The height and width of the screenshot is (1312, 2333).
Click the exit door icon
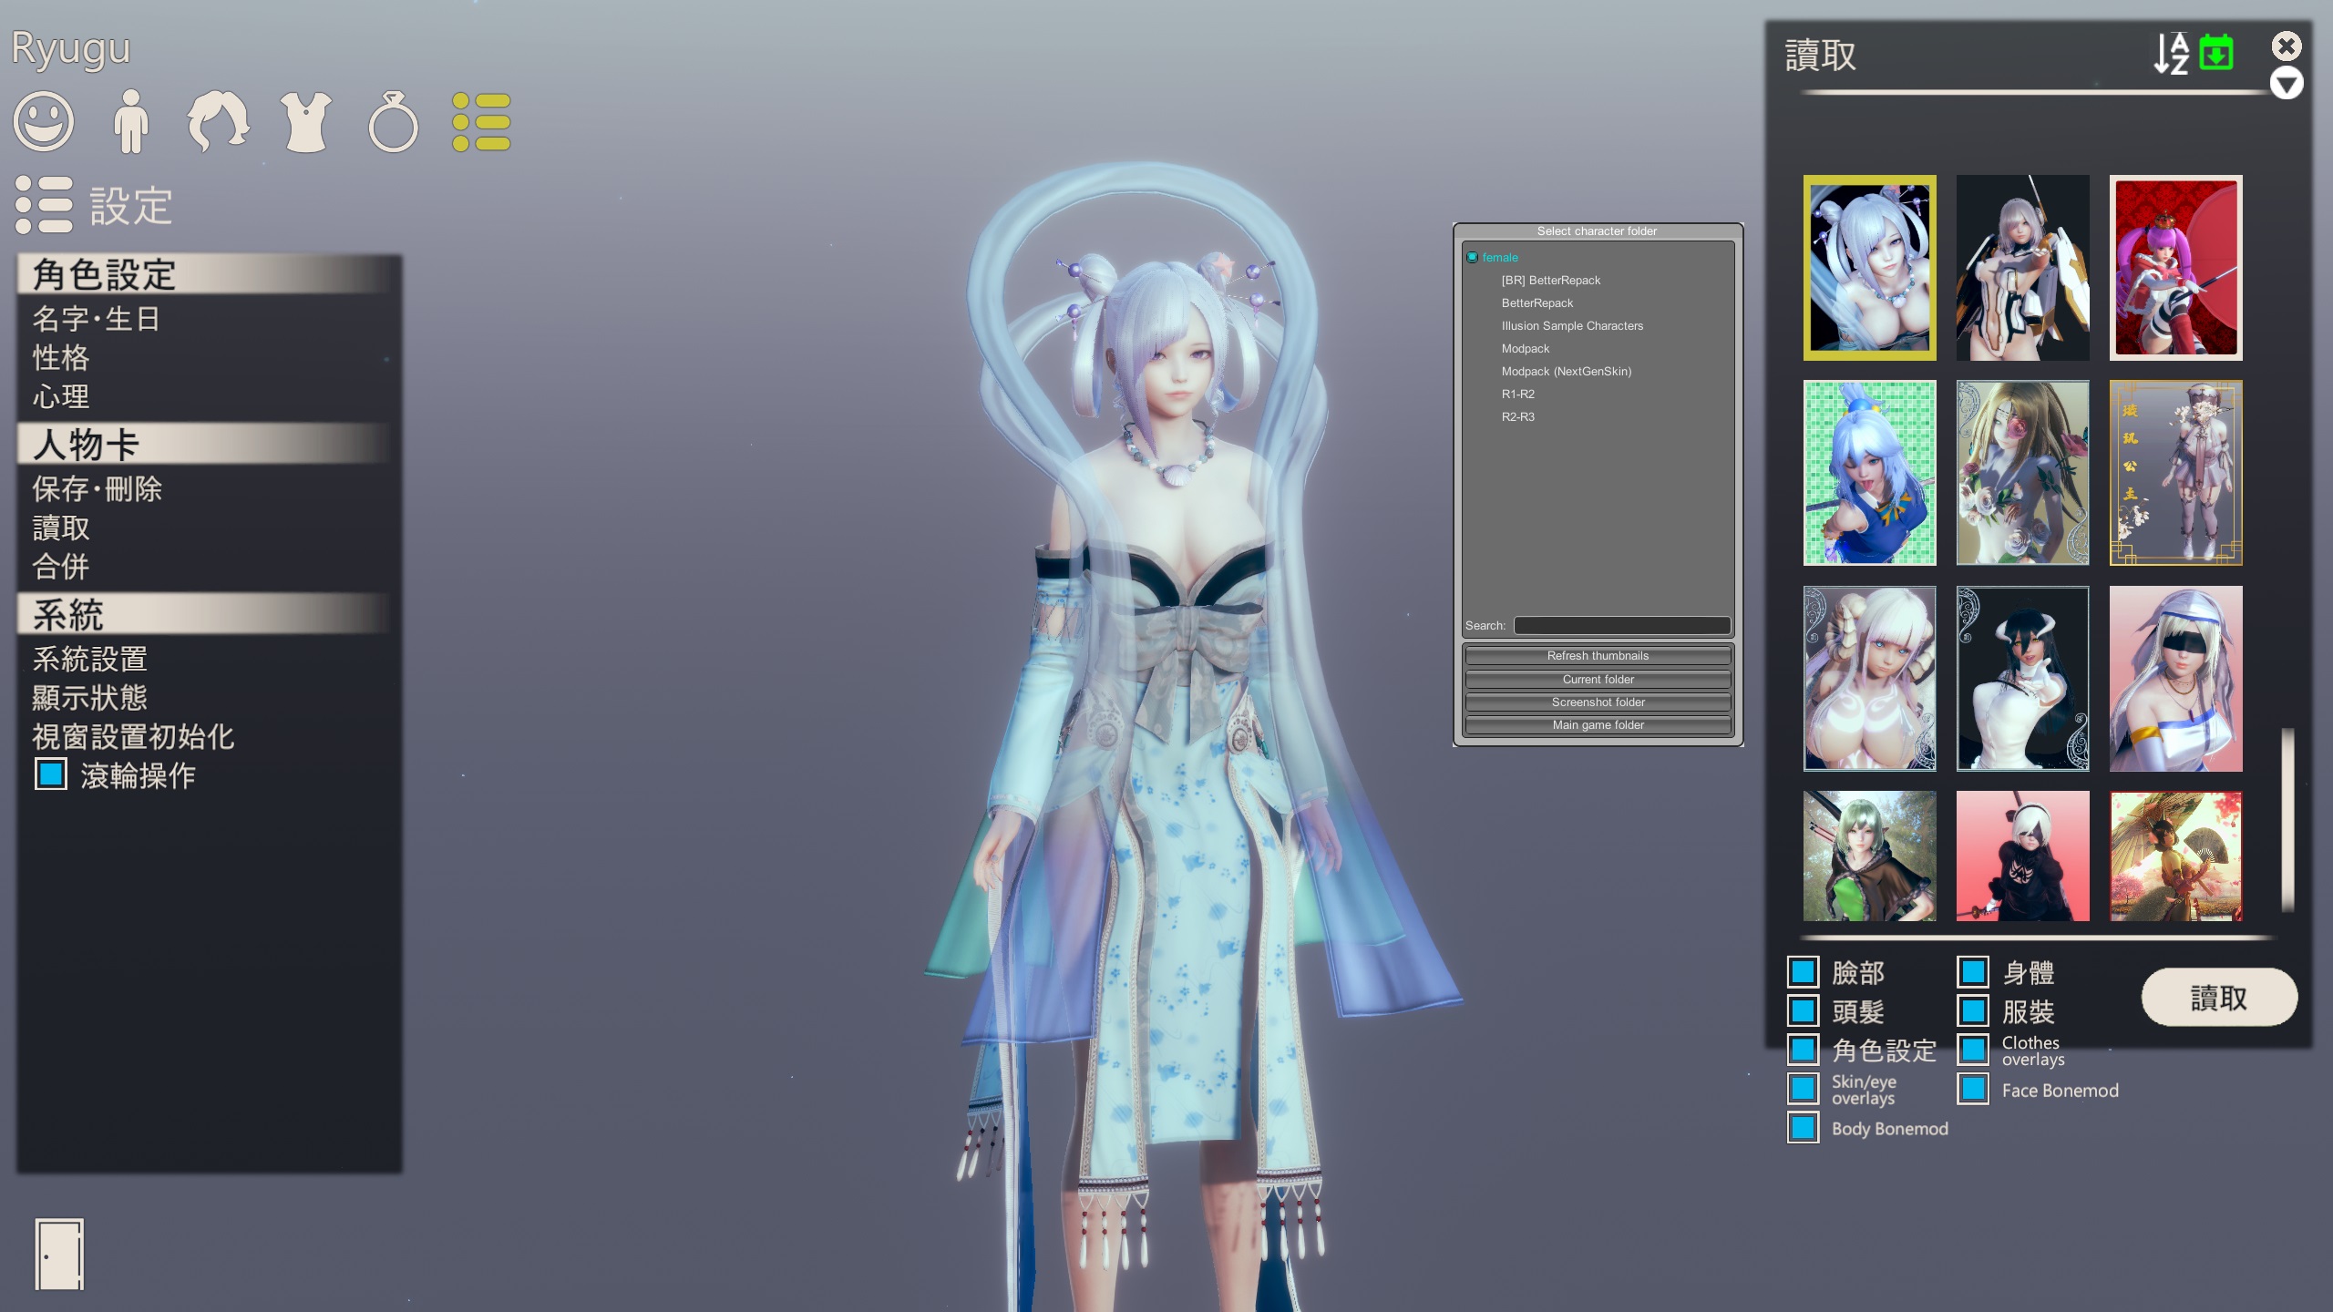59,1254
